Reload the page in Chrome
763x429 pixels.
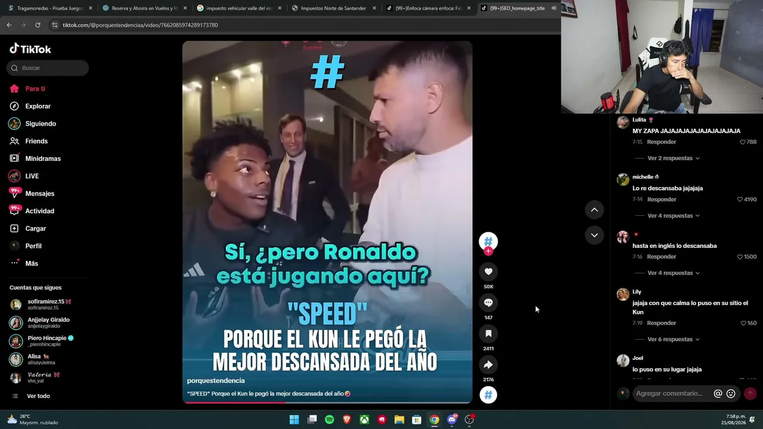(x=38, y=25)
